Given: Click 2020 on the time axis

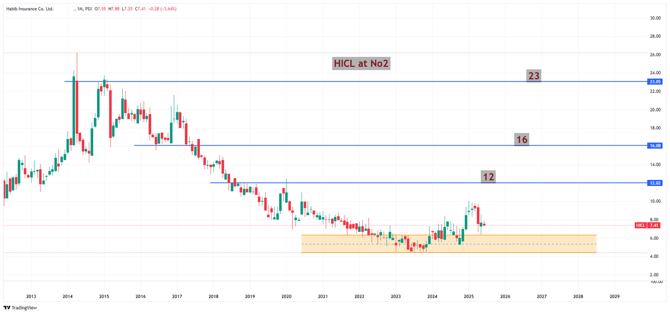Looking at the screenshot, I should [x=286, y=296].
